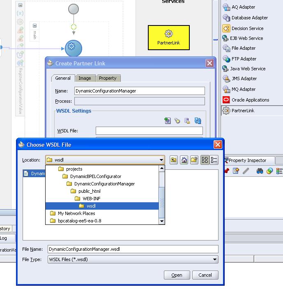
Task: Click the Up One Level folder icon
Action: click(x=174, y=160)
